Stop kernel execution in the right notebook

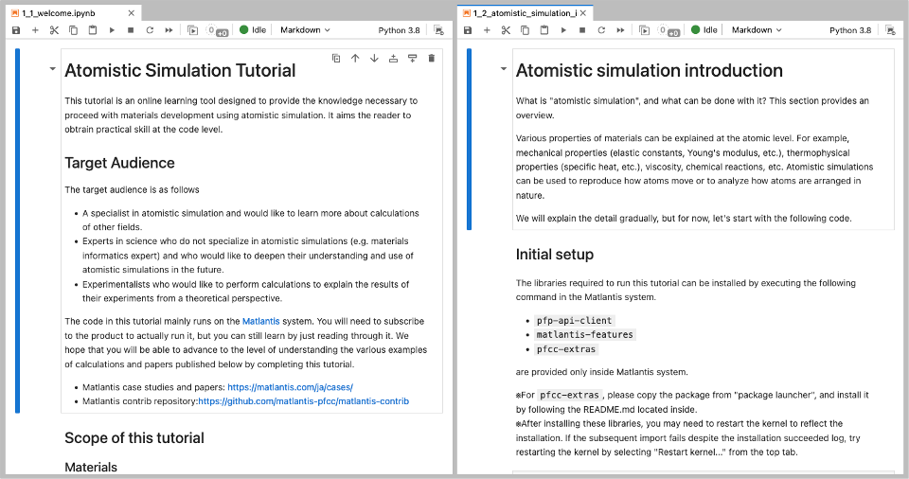pyautogui.click(x=581, y=30)
